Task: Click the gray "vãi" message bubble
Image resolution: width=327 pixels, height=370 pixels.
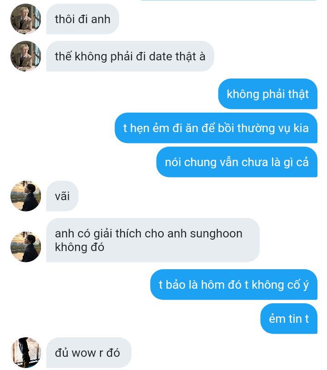Action: tap(62, 196)
